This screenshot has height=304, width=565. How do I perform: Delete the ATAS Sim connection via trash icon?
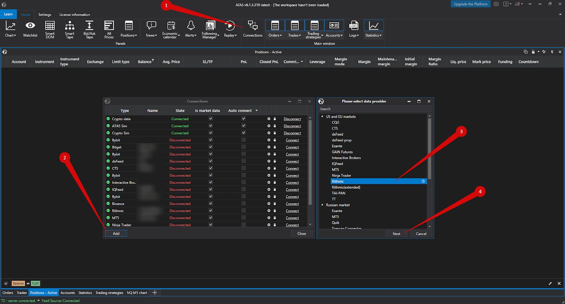[x=275, y=126]
